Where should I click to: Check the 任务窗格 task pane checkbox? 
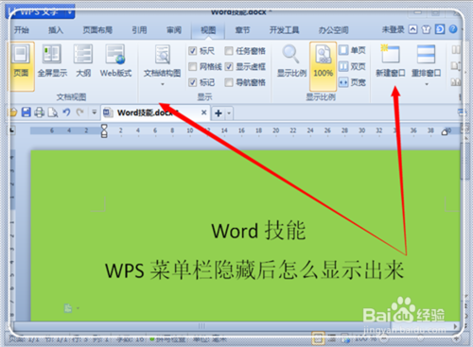click(x=229, y=51)
